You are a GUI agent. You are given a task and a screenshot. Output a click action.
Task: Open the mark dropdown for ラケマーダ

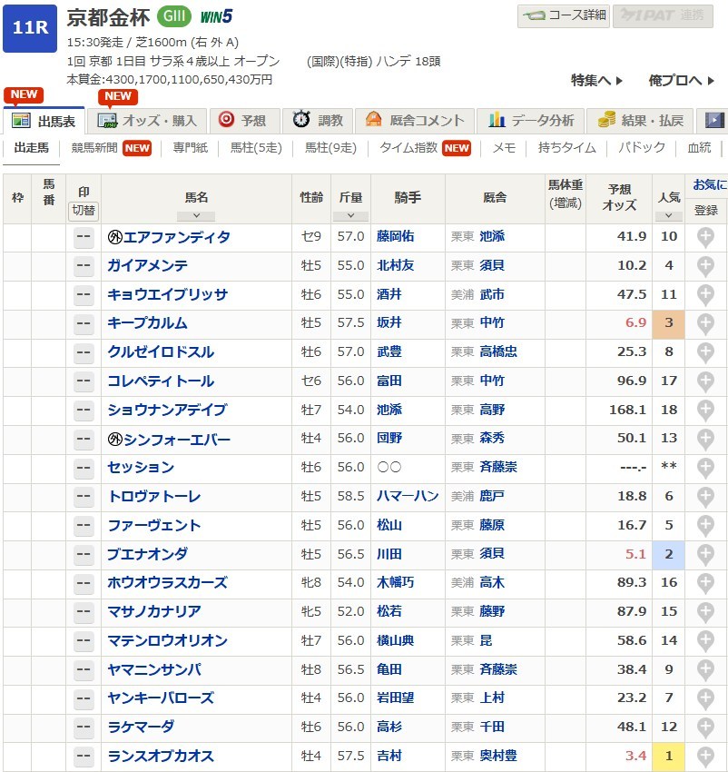(84, 727)
